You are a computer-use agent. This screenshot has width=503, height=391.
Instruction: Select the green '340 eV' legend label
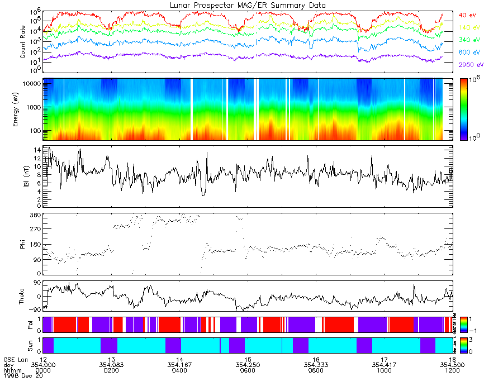[x=469, y=40]
